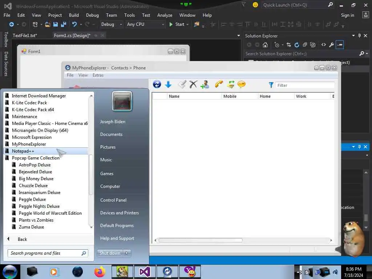Click the add new contact icon
Viewport: 372px width, 279px height.
[205, 84]
